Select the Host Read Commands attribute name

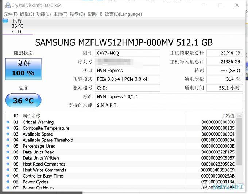(44, 164)
